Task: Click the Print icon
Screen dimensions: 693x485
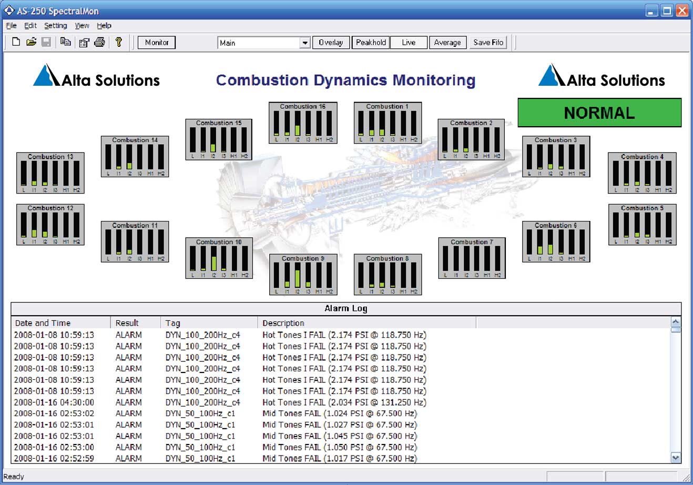Action: [100, 42]
